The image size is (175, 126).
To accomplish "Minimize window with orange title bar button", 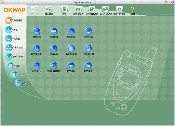I will click(166, 2).
